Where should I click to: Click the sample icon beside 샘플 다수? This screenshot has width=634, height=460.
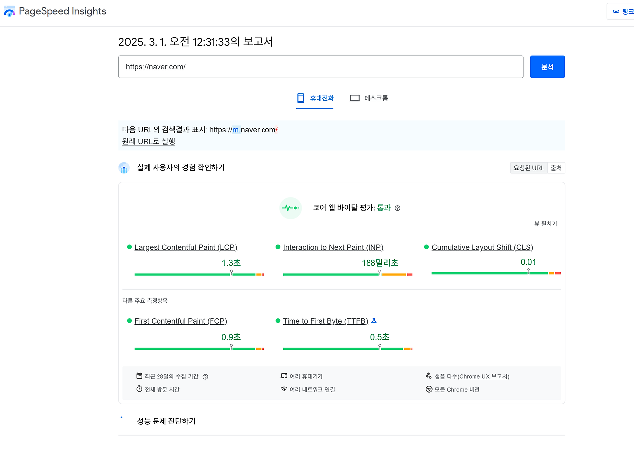click(x=429, y=376)
